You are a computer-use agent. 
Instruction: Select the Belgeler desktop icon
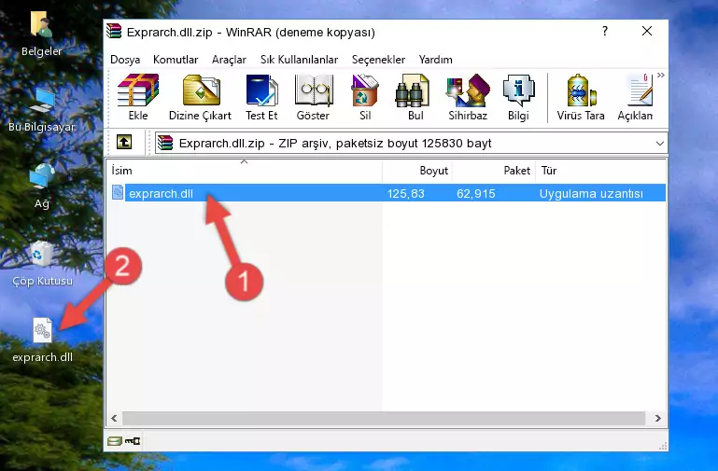(41, 35)
